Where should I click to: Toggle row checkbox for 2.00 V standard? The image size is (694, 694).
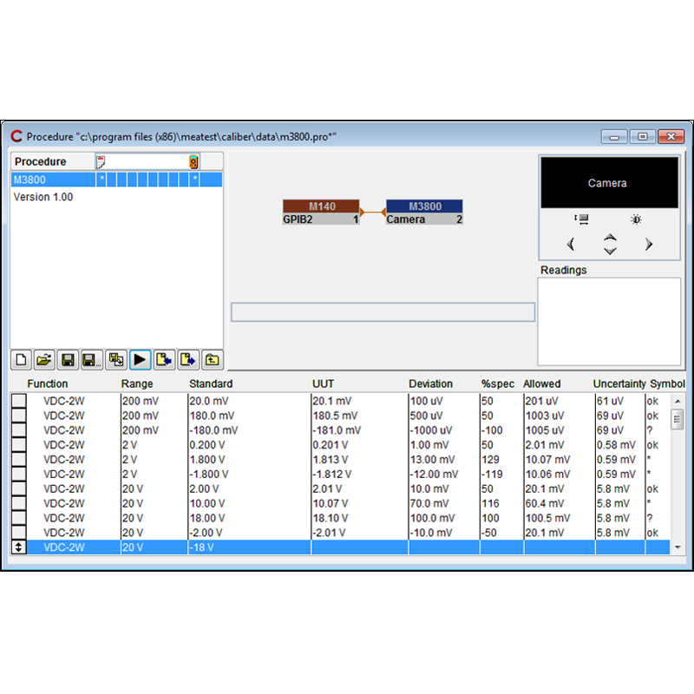[18, 488]
